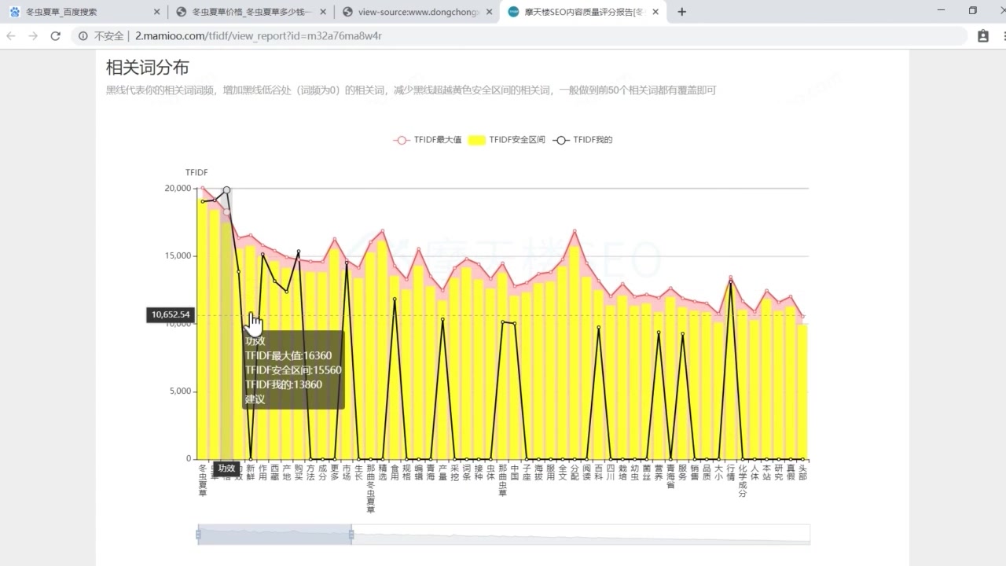
Task: Click the 市场 axis label
Action: click(x=347, y=472)
